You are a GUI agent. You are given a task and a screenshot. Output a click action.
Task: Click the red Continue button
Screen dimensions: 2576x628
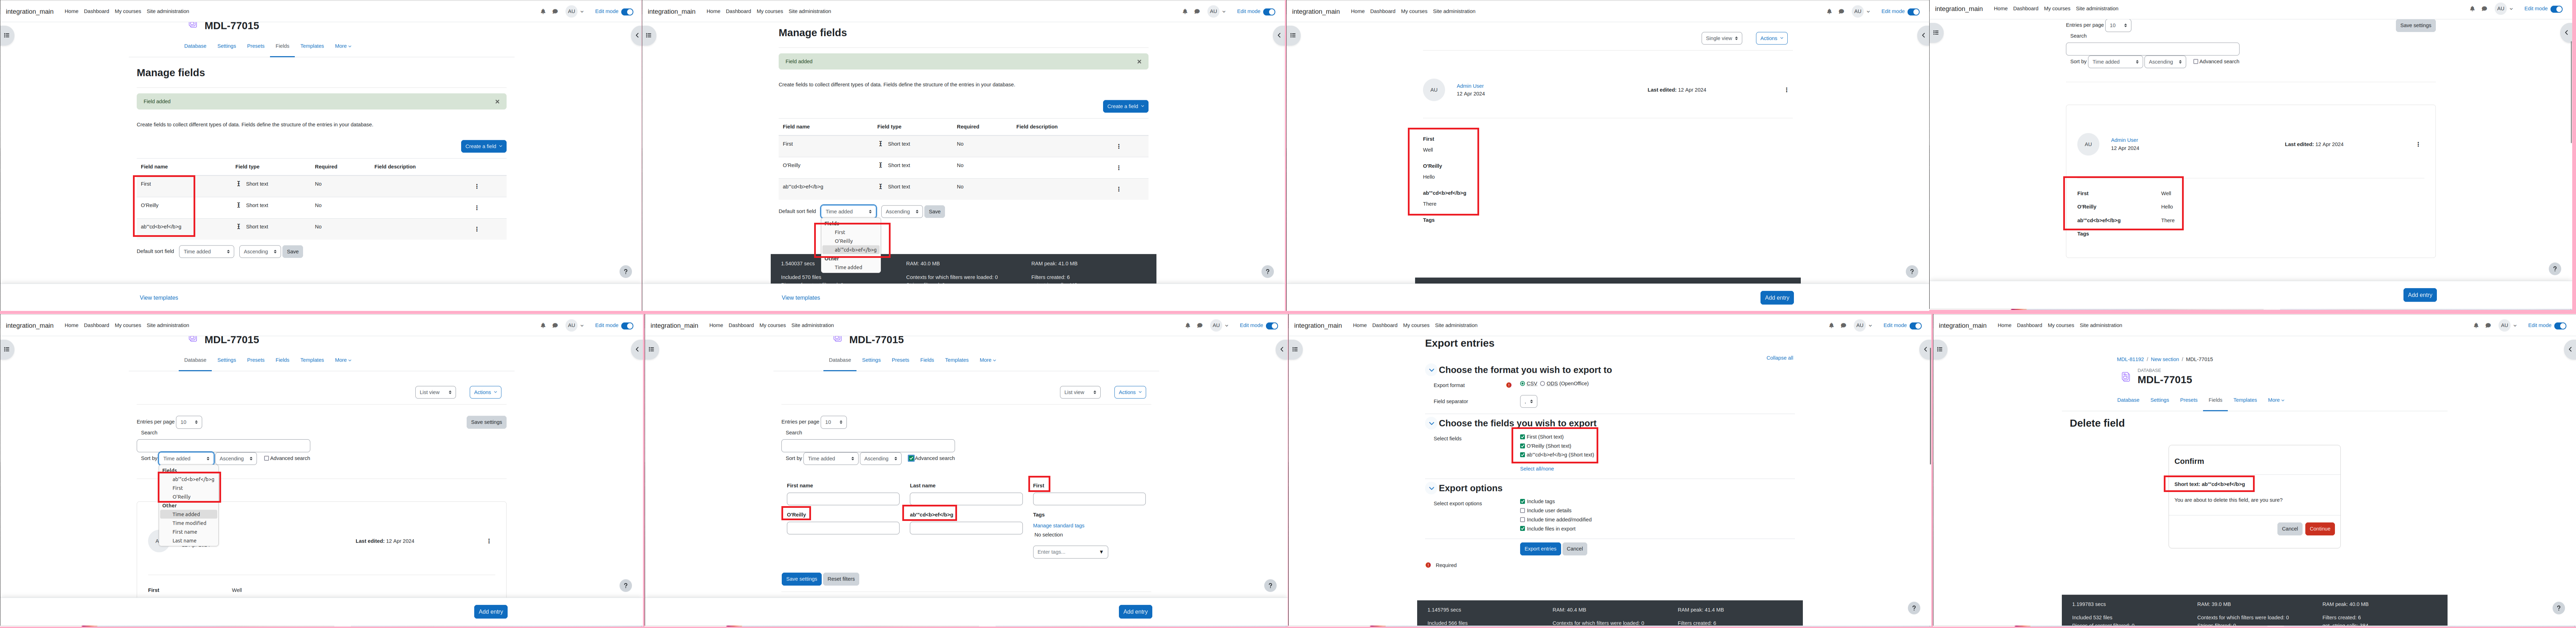pyautogui.click(x=2320, y=529)
